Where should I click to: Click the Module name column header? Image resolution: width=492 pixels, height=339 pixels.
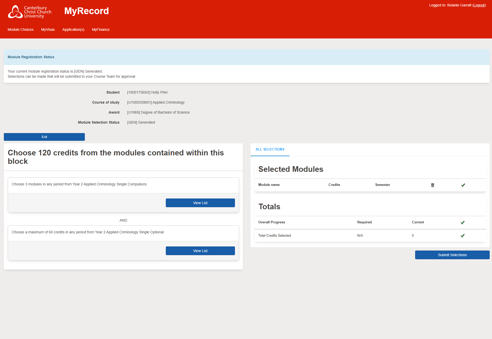click(269, 185)
